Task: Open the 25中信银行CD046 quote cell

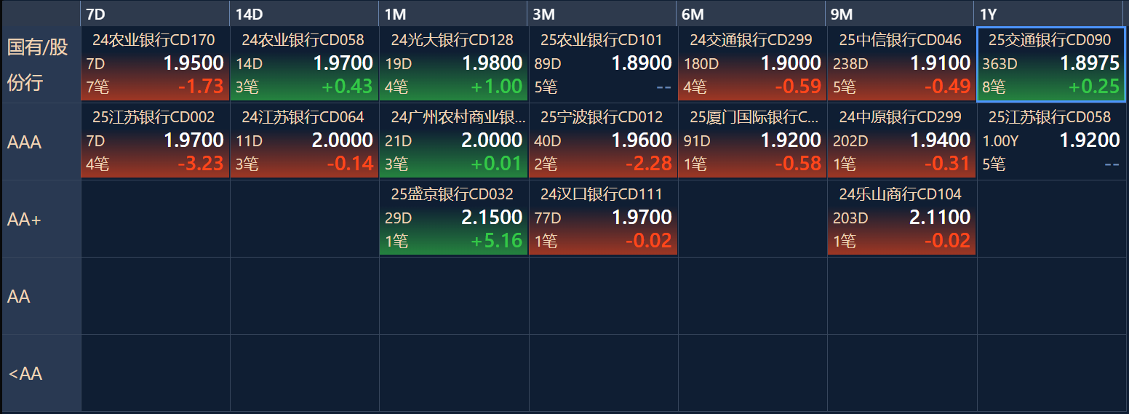Action: point(901,64)
